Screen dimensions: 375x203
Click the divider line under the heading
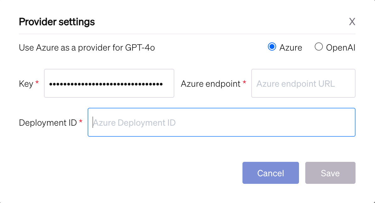click(187, 34)
